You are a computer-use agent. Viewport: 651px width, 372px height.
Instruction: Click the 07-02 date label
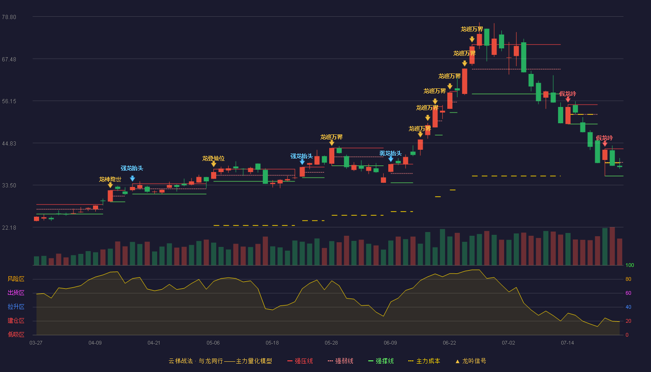coord(508,343)
